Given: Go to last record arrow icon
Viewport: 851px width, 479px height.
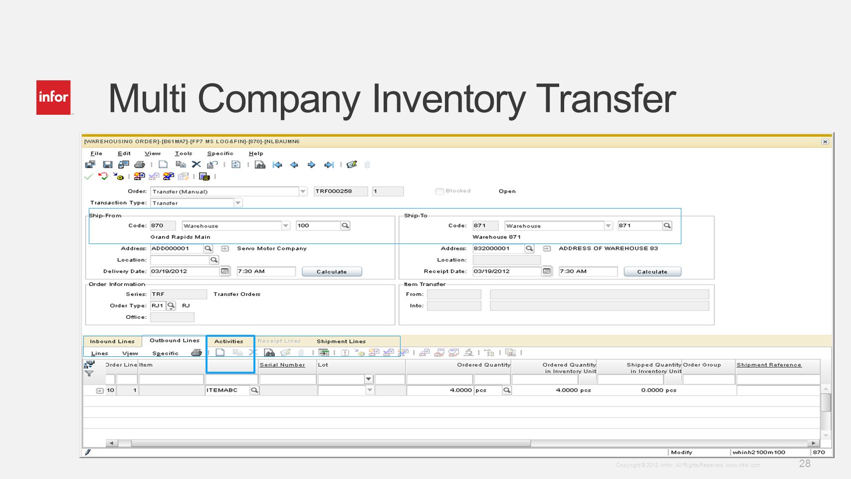Looking at the screenshot, I should pos(329,165).
